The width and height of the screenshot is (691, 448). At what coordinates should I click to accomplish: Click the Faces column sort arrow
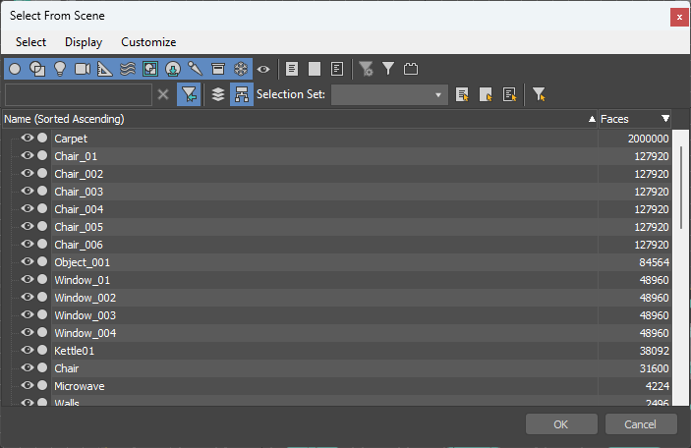pos(665,119)
